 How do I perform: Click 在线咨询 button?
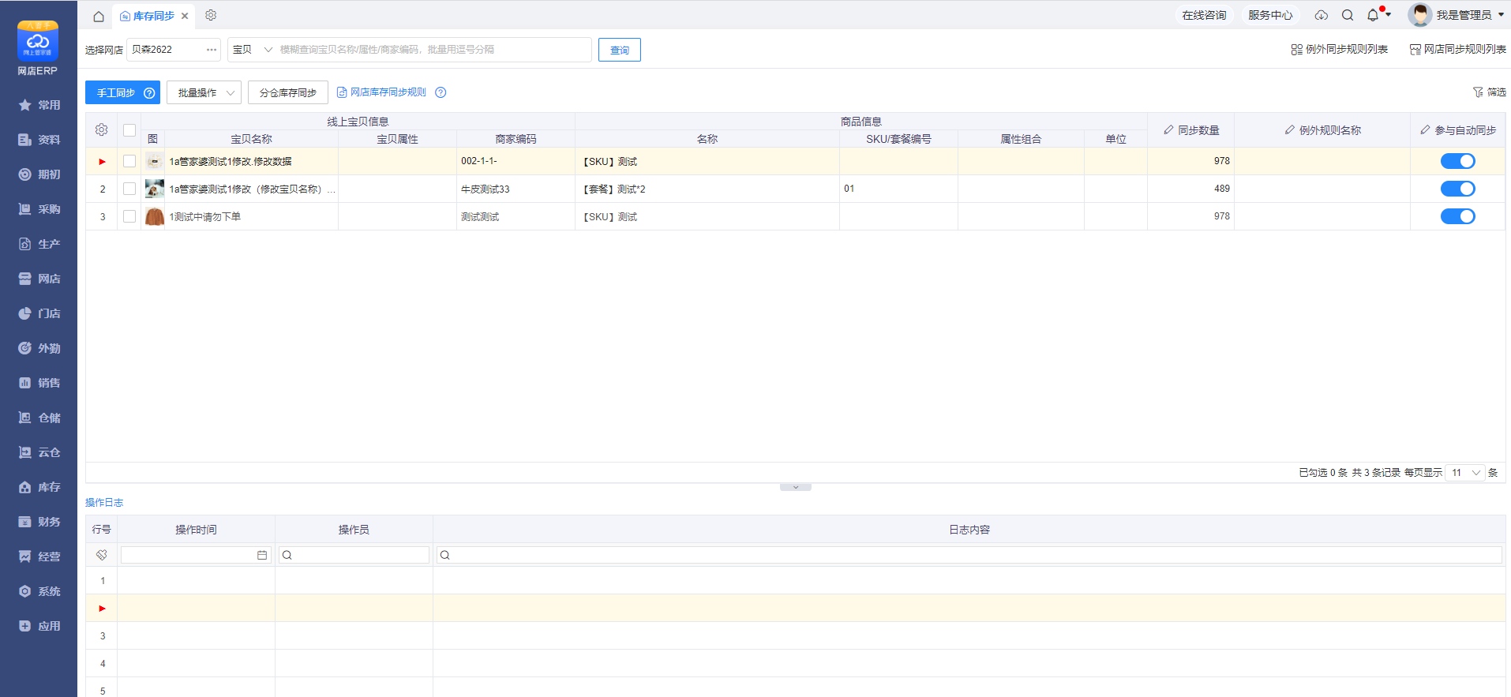pyautogui.click(x=1204, y=15)
